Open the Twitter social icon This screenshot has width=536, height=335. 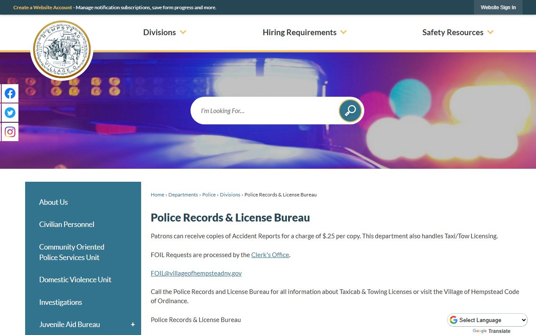10,113
